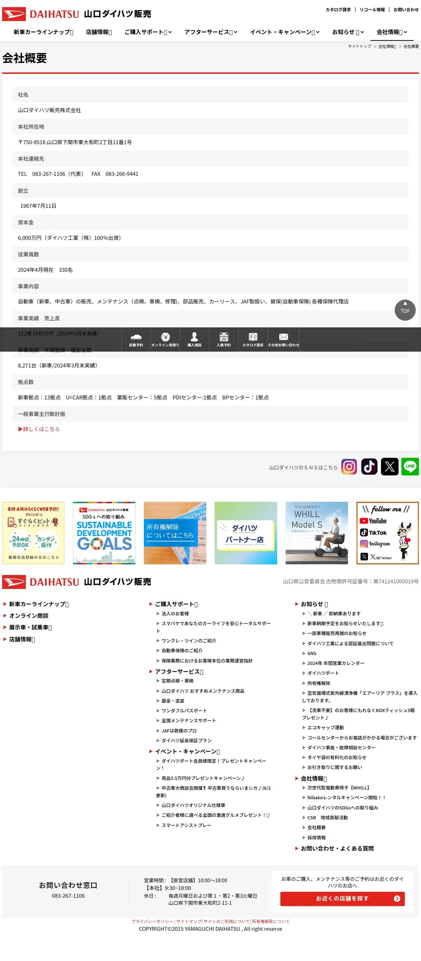Expand お知らせ dropdown in navigation
421x961 pixels.
point(348,32)
